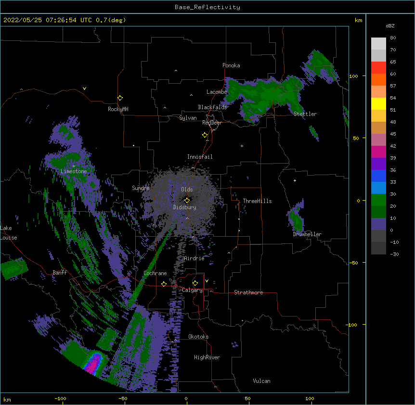Image resolution: width=415 pixels, height=405 pixels.
Task: Pick the red 65-60 dBZ legend swatch
Action: [x=378, y=68]
